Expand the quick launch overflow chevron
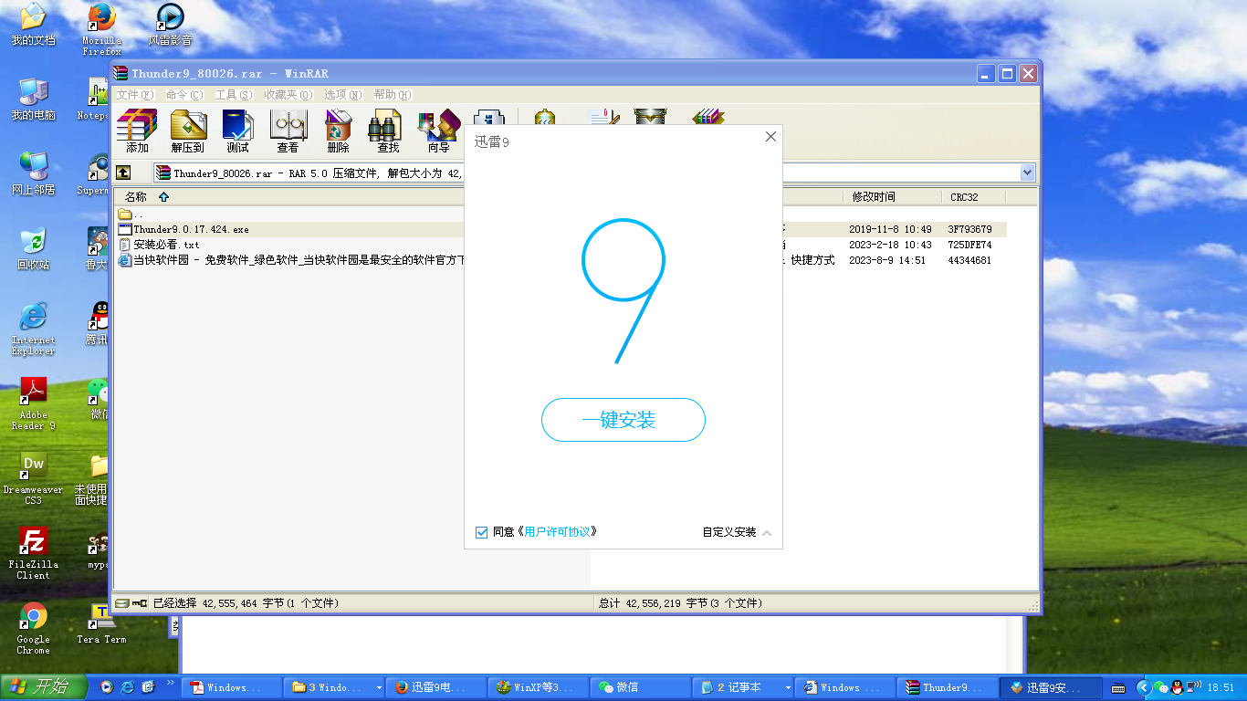Image resolution: width=1247 pixels, height=701 pixels. [170, 682]
